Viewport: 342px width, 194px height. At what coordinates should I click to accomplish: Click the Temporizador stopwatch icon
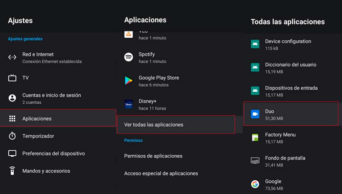click(12, 136)
